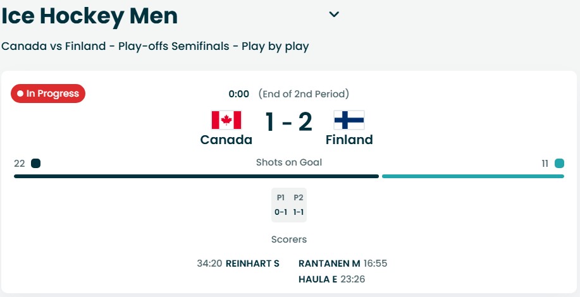Click the Ice Hockey Men heading
Viewport: 580px width, 297px height.
click(90, 16)
